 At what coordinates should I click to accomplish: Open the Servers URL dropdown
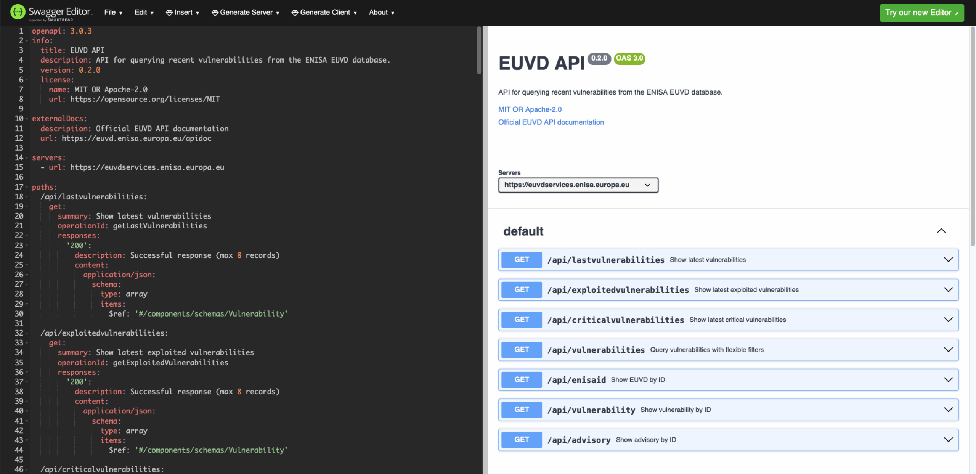(578, 185)
